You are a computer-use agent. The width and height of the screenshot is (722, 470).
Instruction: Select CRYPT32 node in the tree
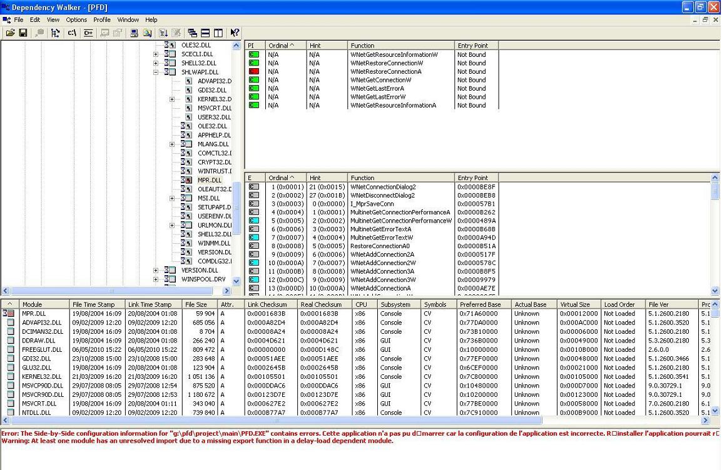click(215, 162)
